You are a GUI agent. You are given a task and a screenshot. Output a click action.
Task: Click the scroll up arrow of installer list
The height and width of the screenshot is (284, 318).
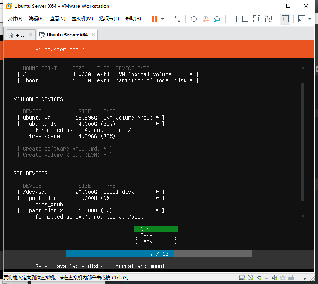click(303, 68)
